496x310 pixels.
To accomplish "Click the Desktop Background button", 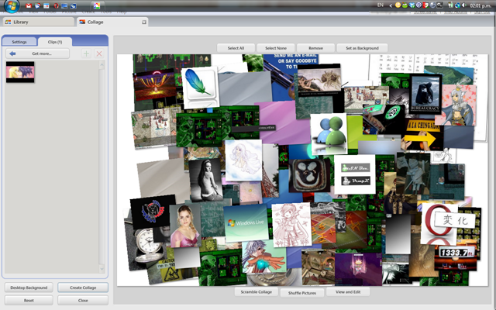I will click(x=29, y=288).
